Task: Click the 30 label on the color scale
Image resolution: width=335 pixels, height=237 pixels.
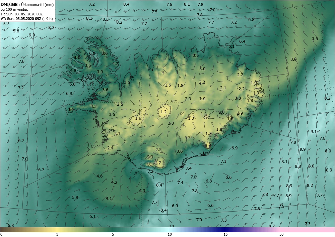Action: click(282, 235)
